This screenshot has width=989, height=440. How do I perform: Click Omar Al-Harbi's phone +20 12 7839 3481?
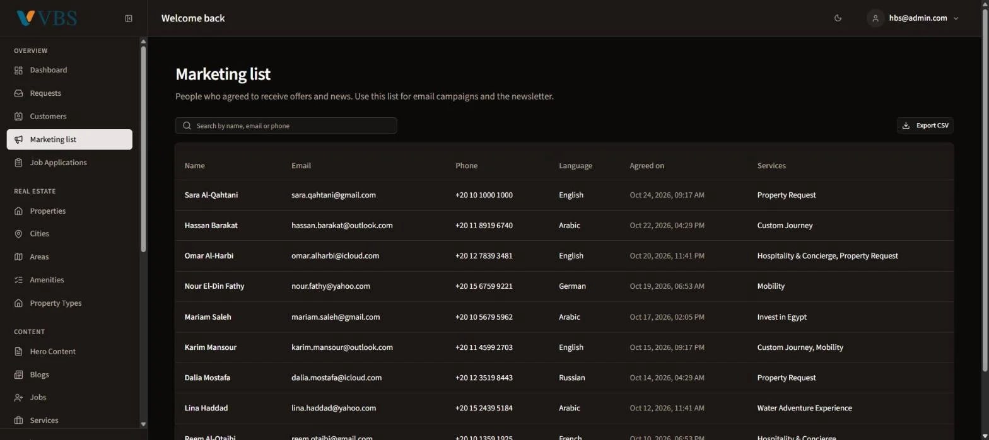pos(484,256)
